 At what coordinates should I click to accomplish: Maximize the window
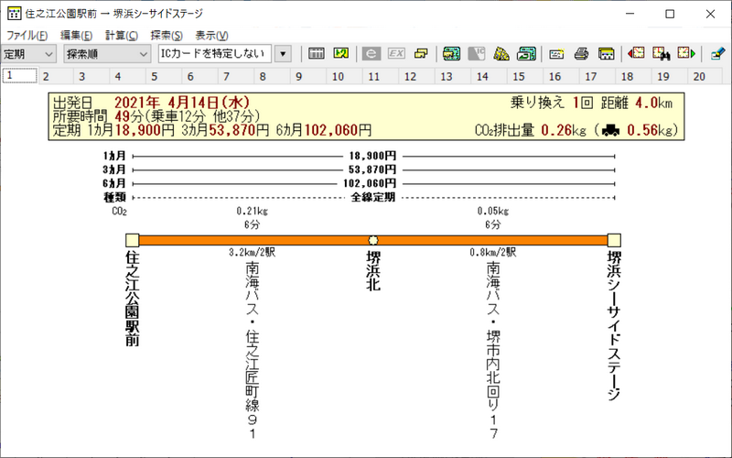point(670,14)
